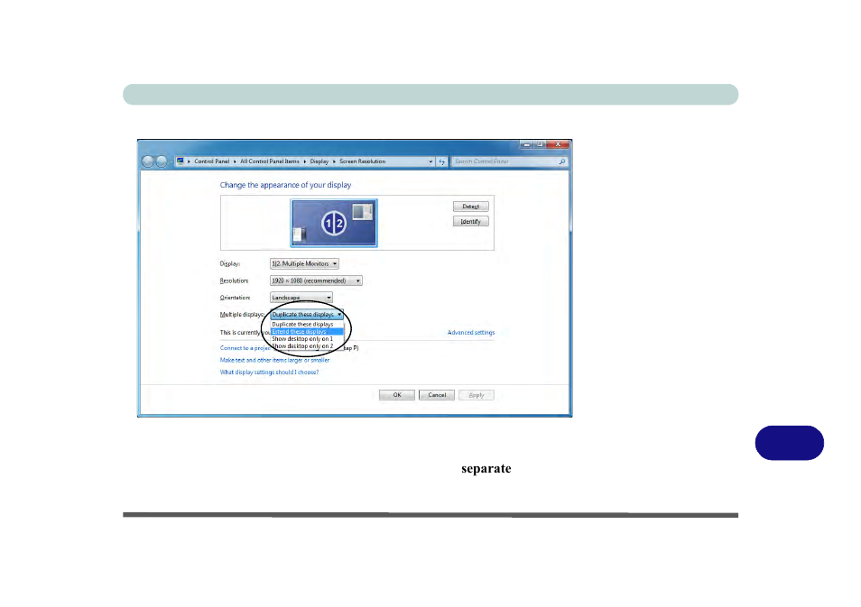
Task: Open the Resolution dropdown 1920 × 1080
Action: (316, 281)
